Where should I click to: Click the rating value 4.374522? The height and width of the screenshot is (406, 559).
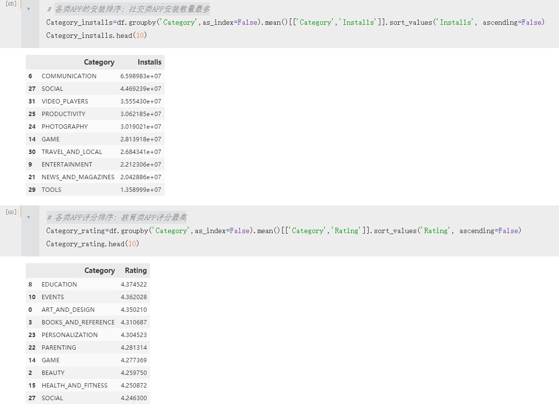click(134, 285)
